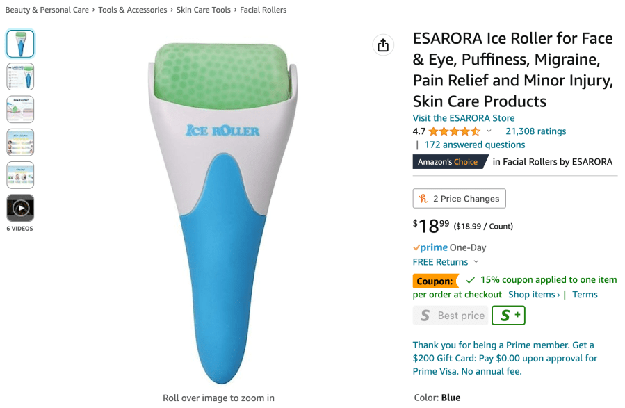Click the gray S Best price badge
Screen dimensions: 625x408
(x=451, y=316)
